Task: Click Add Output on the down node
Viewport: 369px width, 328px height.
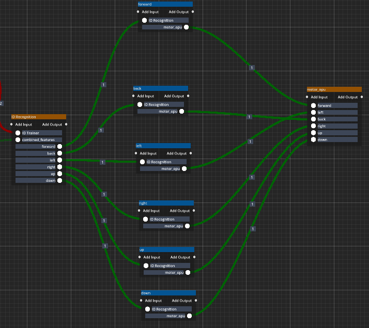Action: pos(181,301)
